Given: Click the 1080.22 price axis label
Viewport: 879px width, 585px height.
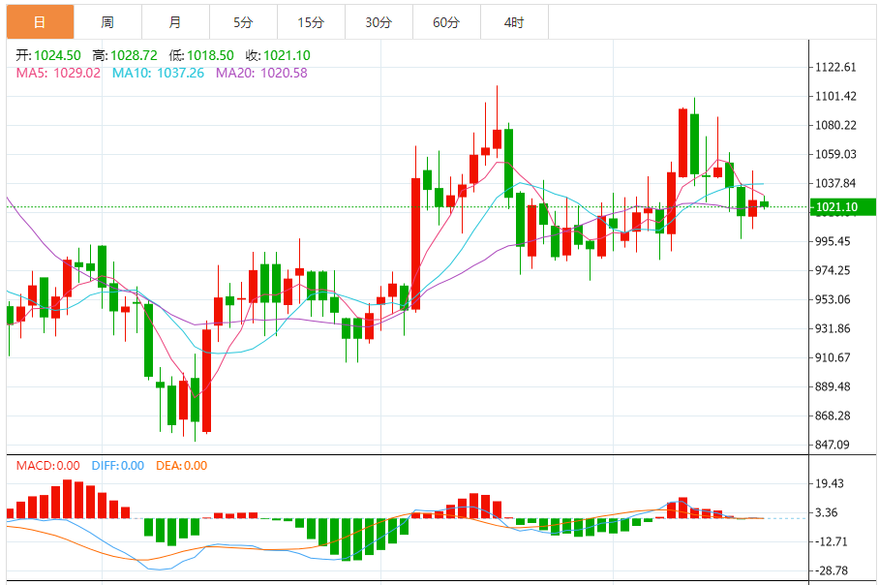Looking at the screenshot, I should [x=835, y=125].
